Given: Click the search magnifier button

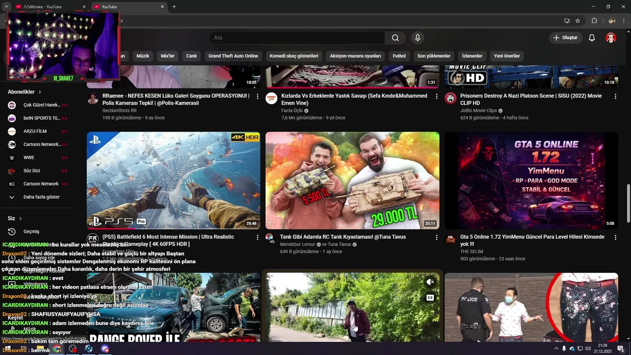Looking at the screenshot, I should [x=395, y=38].
